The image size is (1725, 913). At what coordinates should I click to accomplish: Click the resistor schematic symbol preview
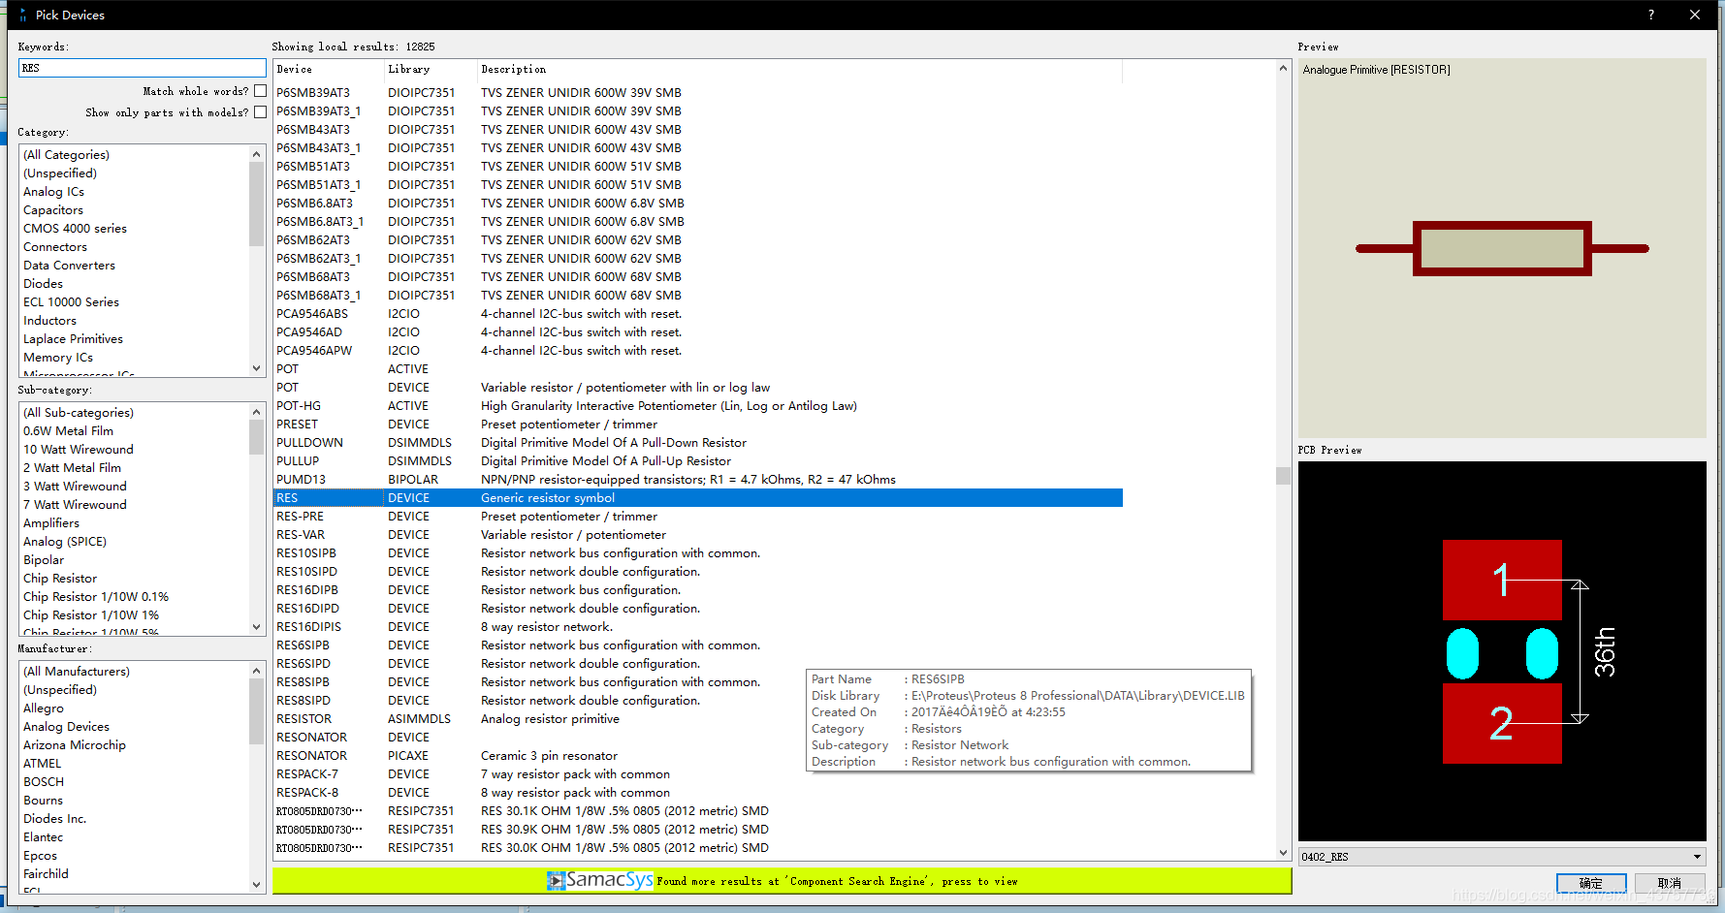click(x=1502, y=249)
